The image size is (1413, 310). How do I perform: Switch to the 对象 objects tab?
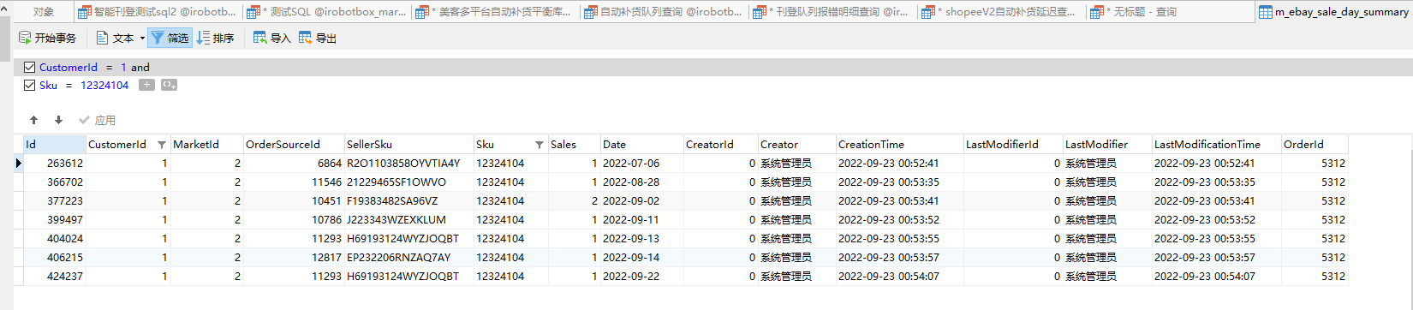coord(44,12)
